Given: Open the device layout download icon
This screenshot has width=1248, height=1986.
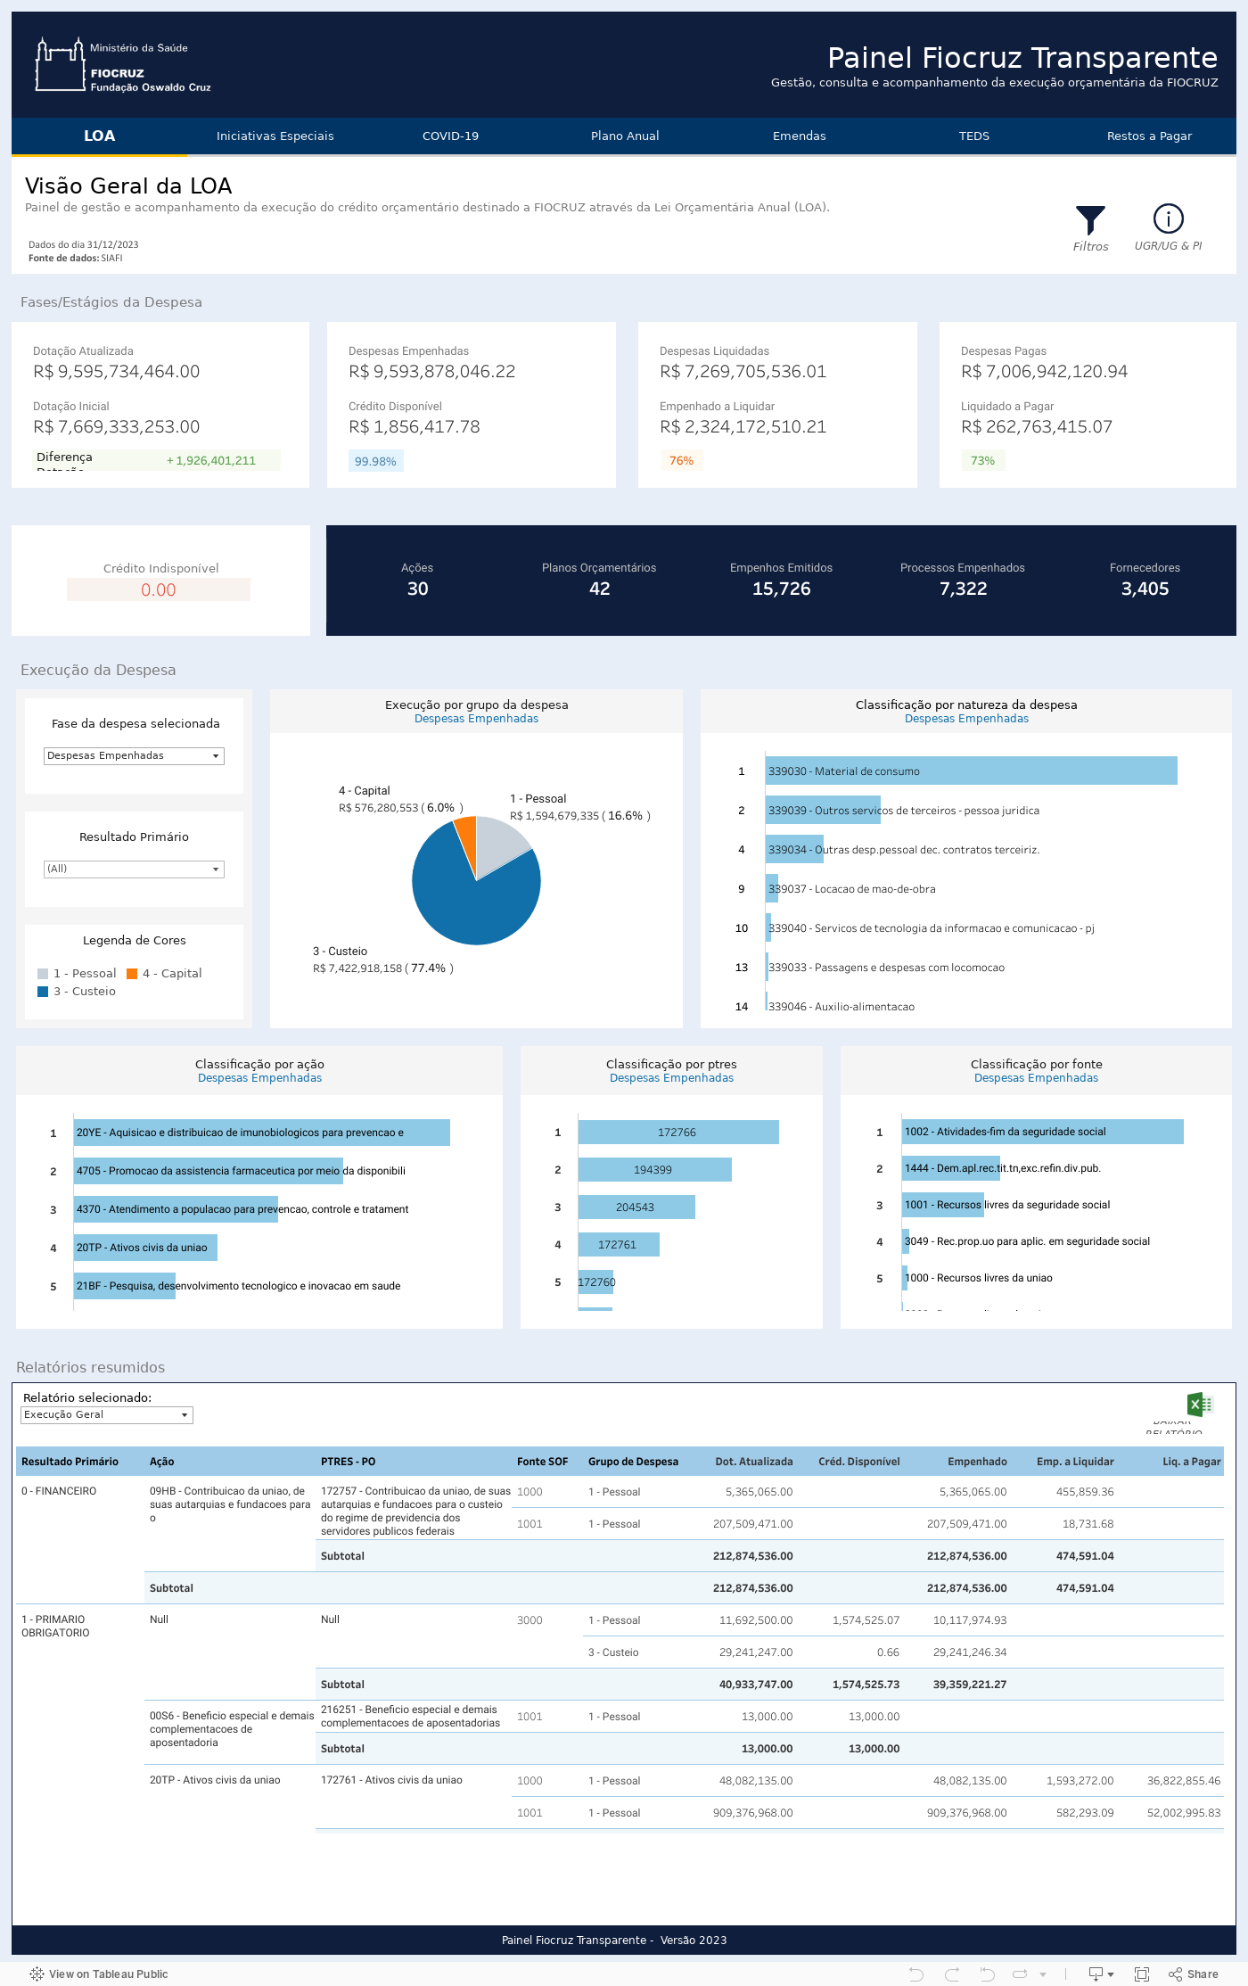Looking at the screenshot, I should pos(1096,1974).
